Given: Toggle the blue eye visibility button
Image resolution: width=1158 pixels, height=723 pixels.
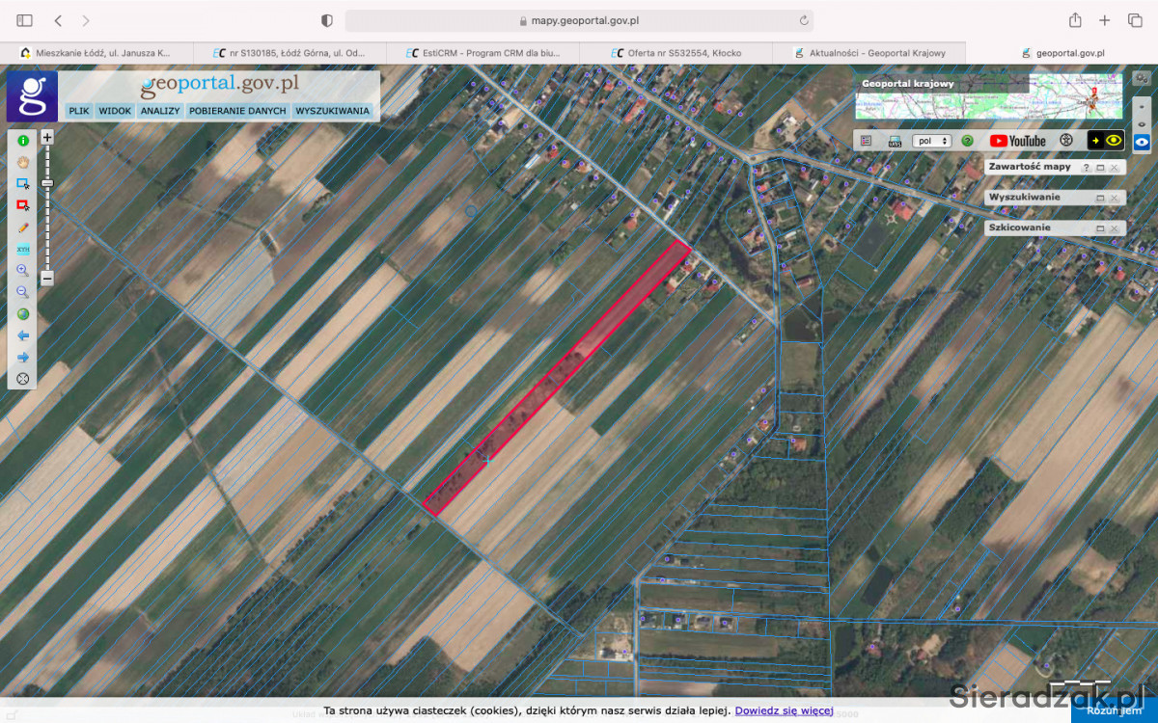Looking at the screenshot, I should click(x=1142, y=142).
